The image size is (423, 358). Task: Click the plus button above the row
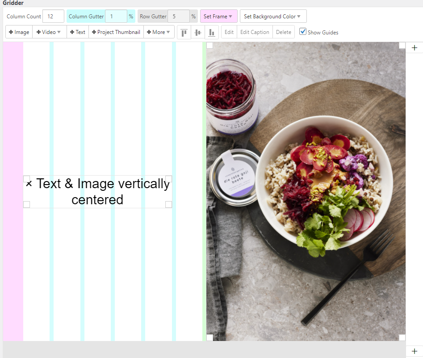(414, 48)
